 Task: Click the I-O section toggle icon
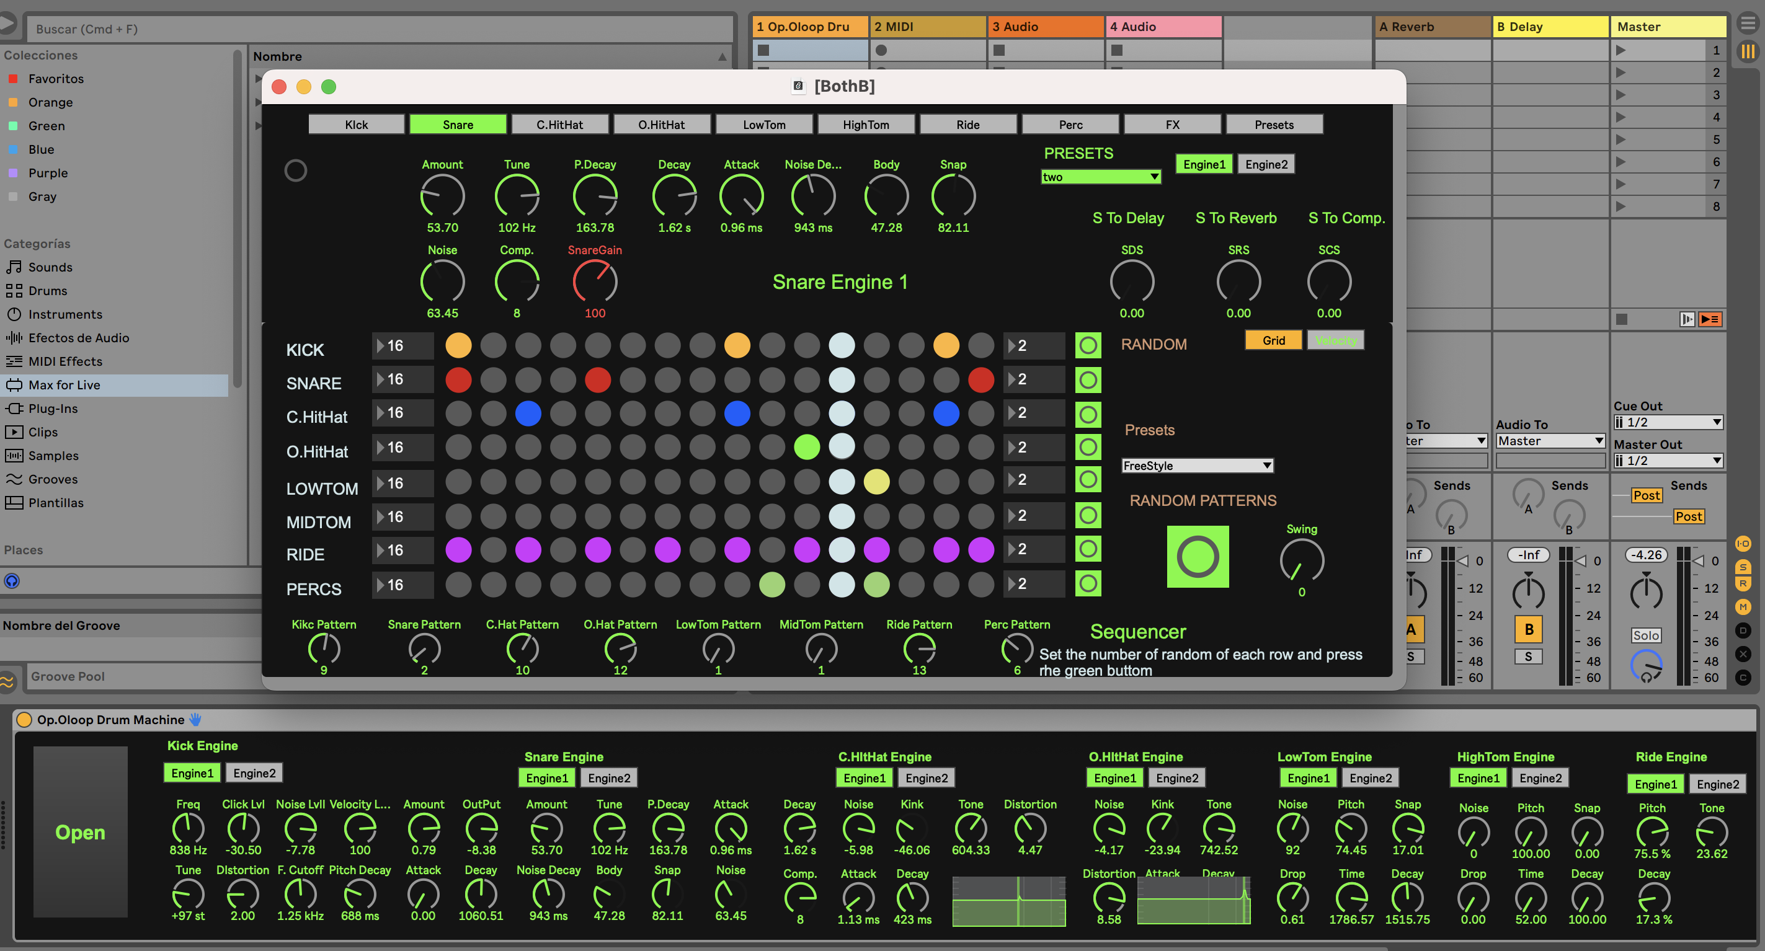click(x=1743, y=544)
